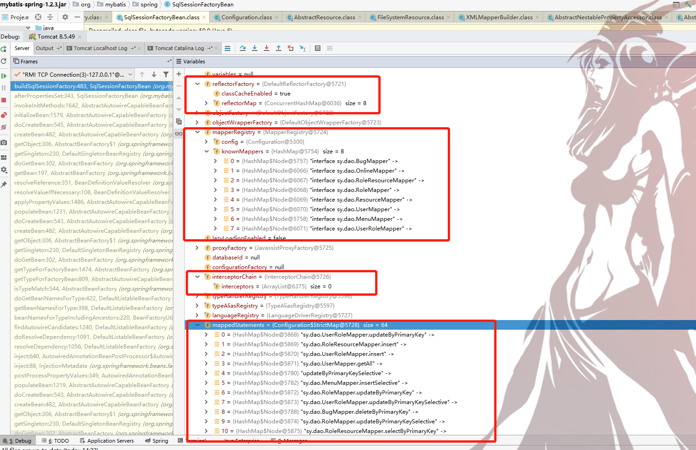
Task: Hide the Project panel
Action: tap(77, 17)
